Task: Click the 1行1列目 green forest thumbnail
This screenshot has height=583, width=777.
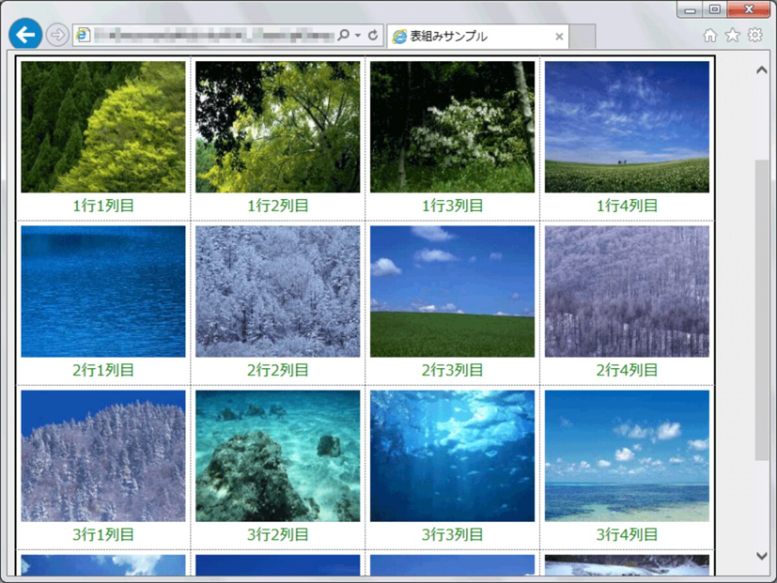Action: 103,127
